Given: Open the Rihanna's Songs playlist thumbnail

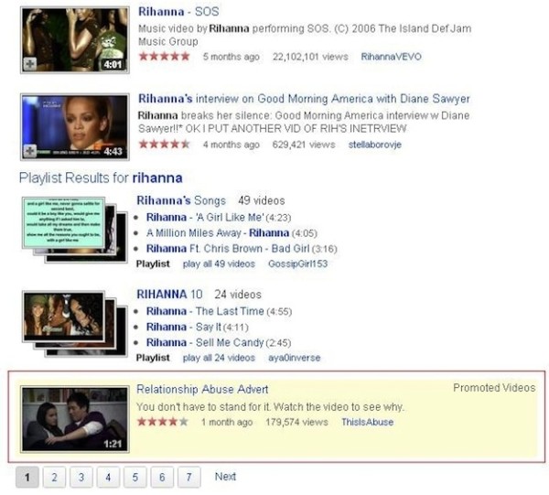Looking at the screenshot, I should click(74, 230).
